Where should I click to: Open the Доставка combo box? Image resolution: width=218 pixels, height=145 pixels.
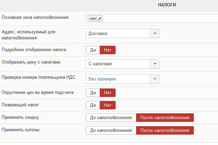123,33
